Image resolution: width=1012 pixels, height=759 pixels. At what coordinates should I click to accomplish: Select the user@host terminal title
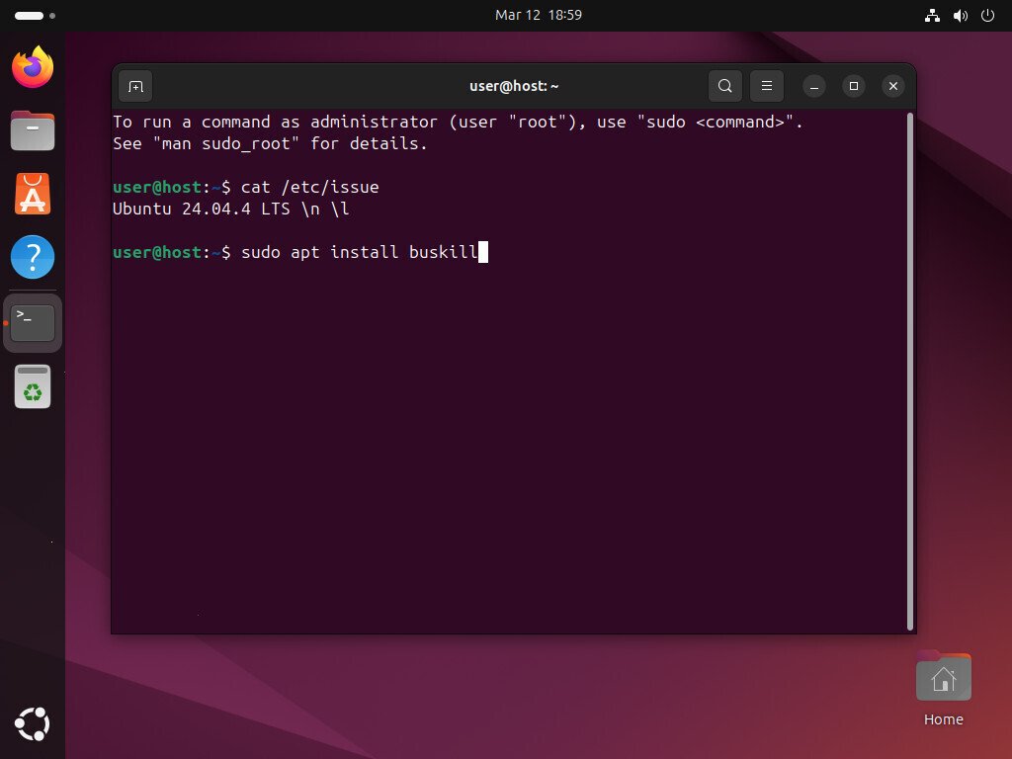pos(514,86)
